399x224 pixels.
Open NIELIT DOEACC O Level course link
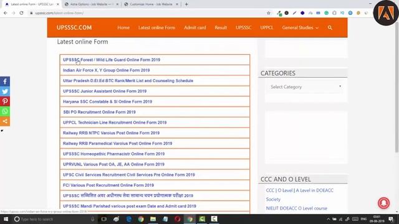click(297, 208)
